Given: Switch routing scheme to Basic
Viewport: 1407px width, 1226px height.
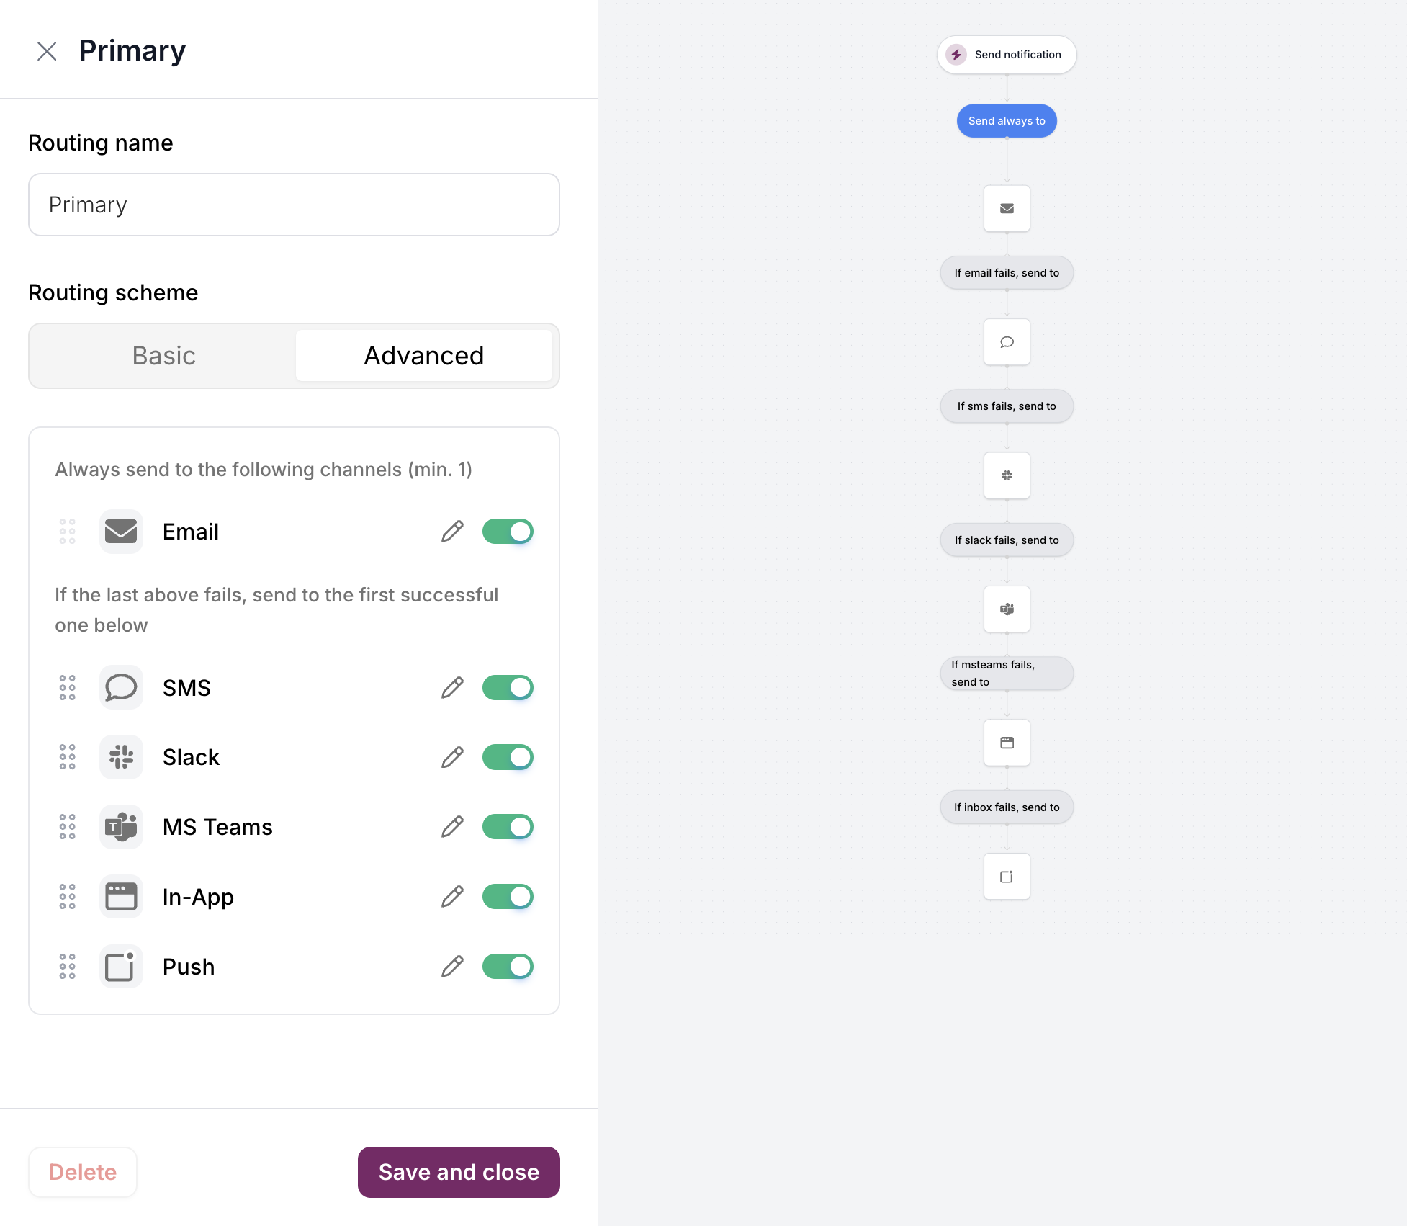Looking at the screenshot, I should pyautogui.click(x=163, y=356).
